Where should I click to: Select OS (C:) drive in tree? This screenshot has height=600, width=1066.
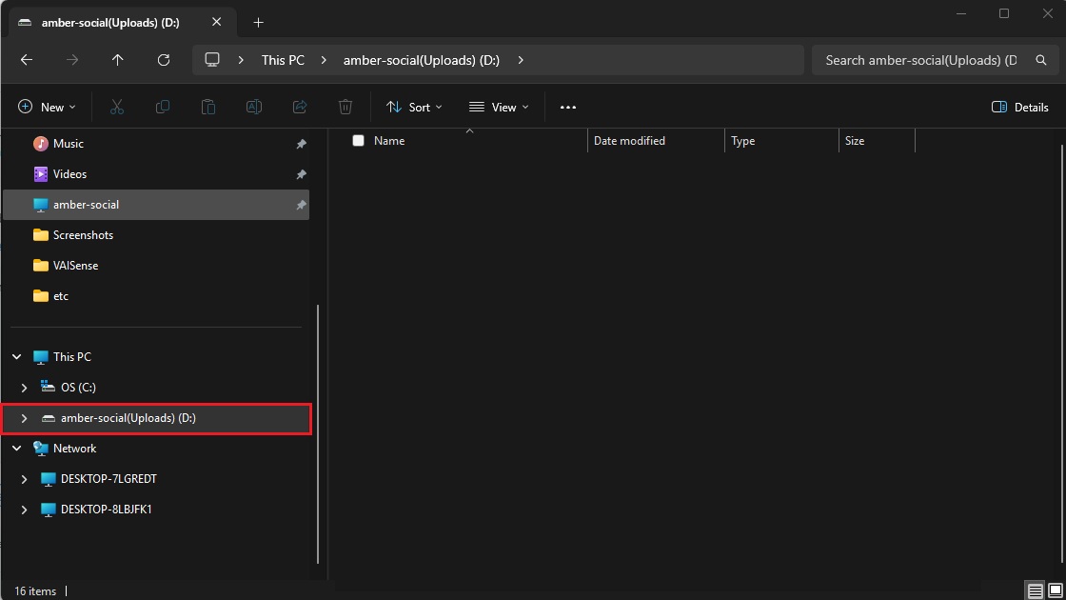pos(156,387)
